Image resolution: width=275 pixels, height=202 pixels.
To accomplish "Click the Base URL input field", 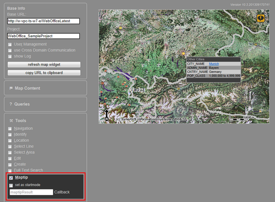I will point(43,21).
